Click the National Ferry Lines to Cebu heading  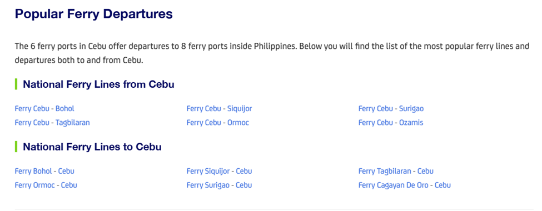point(92,147)
